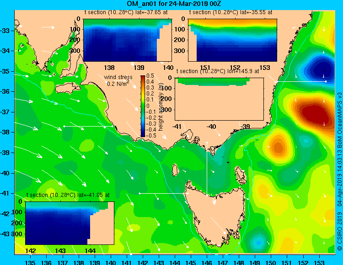Viewport: 343px width, 265px height.
Task: Select the 't section (10..28°C) lon=145.9 at' heading
Action: [218, 71]
